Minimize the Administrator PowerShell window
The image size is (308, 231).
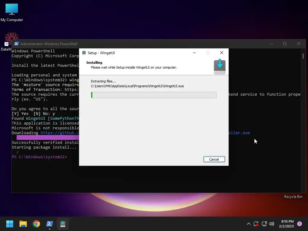[x=271, y=44]
